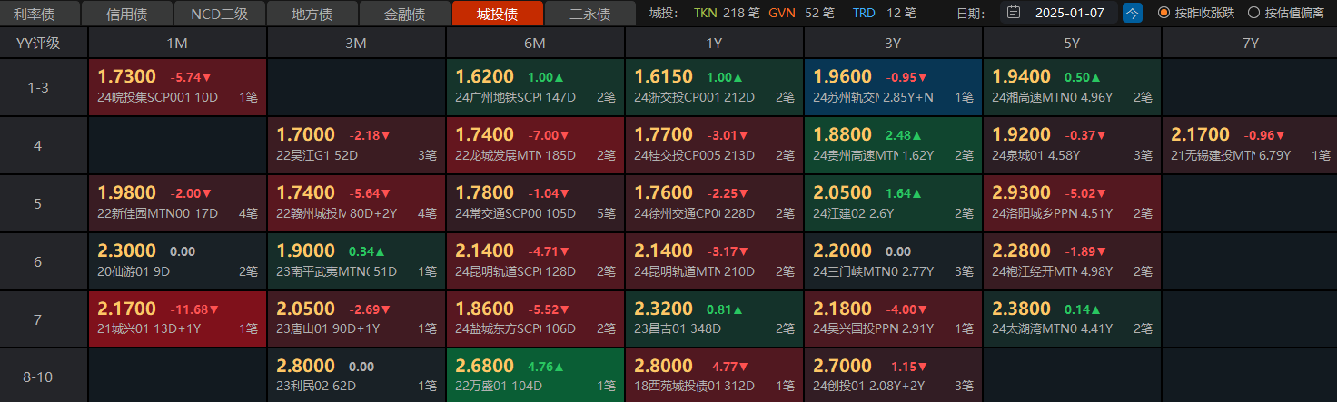
Task: Click the blue 今 (today) button
Action: click(x=1132, y=13)
